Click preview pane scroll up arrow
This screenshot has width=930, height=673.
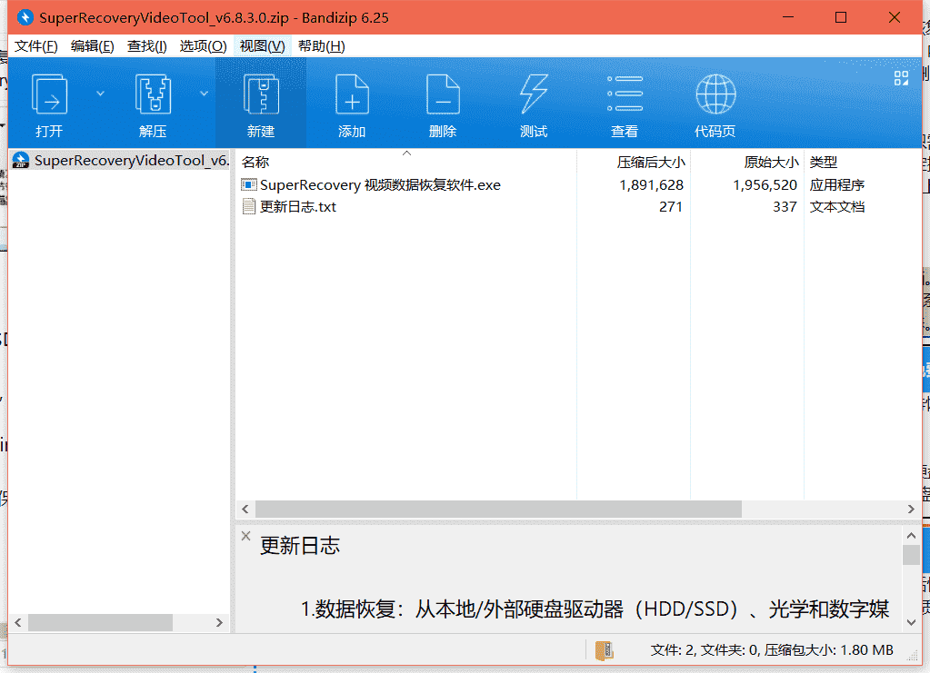pos(911,536)
